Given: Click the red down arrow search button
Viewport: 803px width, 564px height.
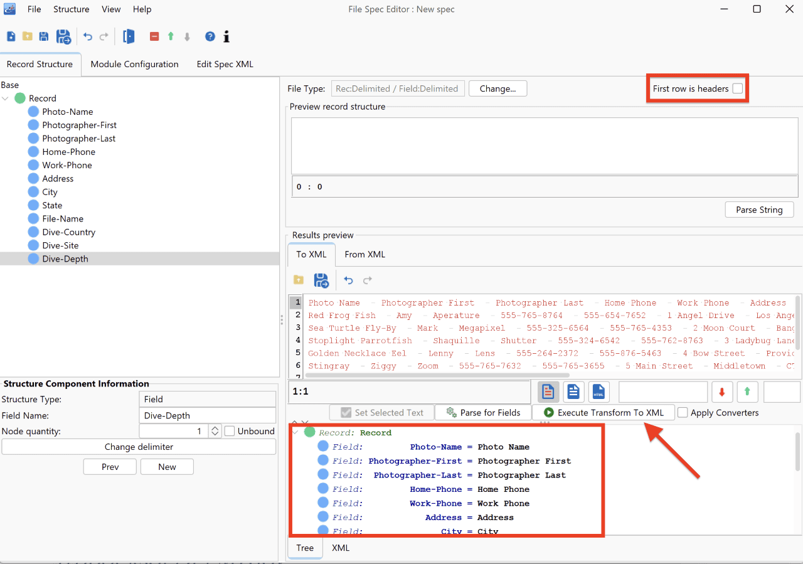Looking at the screenshot, I should [x=722, y=392].
